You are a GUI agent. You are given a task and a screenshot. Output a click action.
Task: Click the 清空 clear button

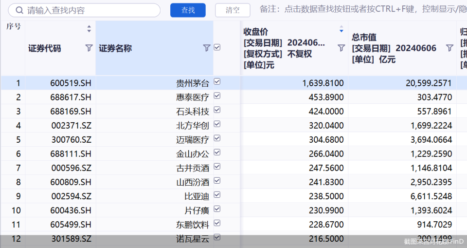(233, 10)
